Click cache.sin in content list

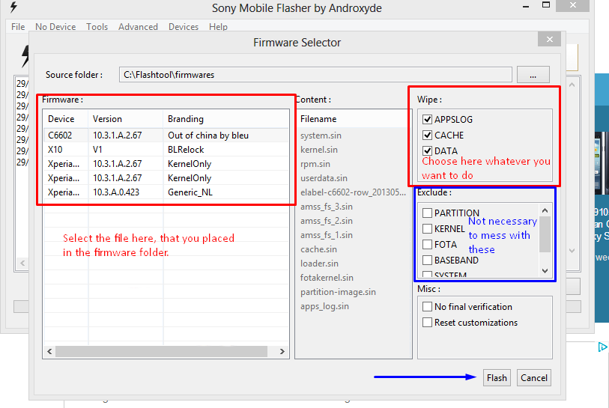coord(318,249)
